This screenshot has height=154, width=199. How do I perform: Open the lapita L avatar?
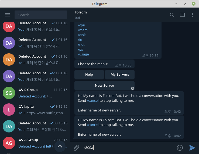[x=9, y=110]
